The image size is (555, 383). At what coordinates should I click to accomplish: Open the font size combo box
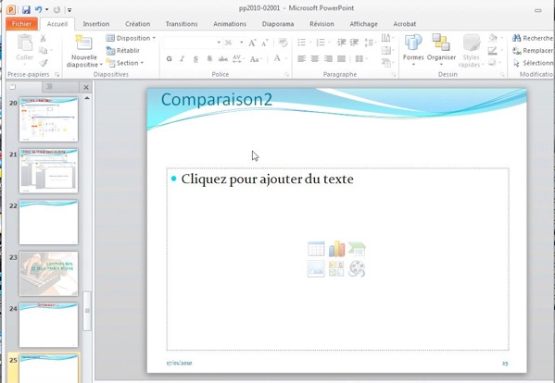coord(233,43)
